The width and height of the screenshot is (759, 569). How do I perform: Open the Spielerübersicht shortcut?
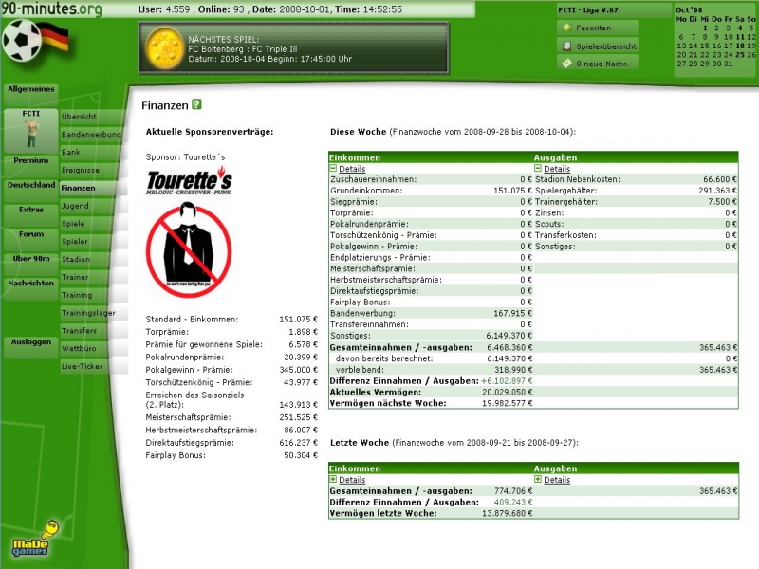coord(598,46)
